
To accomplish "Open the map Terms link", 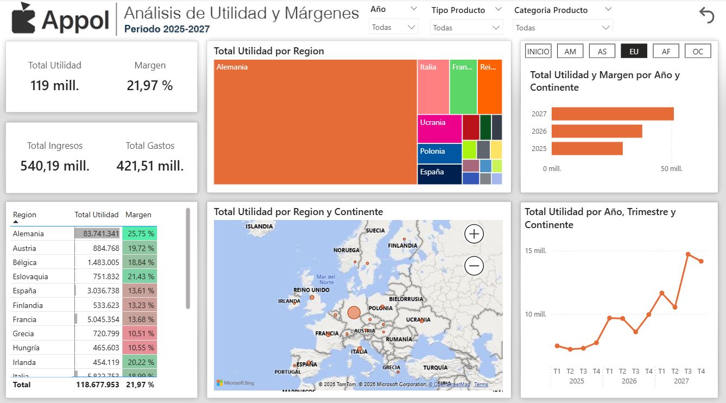I will [x=481, y=385].
